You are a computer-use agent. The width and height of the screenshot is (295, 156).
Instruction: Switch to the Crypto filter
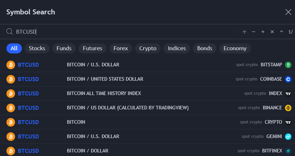pos(148,48)
